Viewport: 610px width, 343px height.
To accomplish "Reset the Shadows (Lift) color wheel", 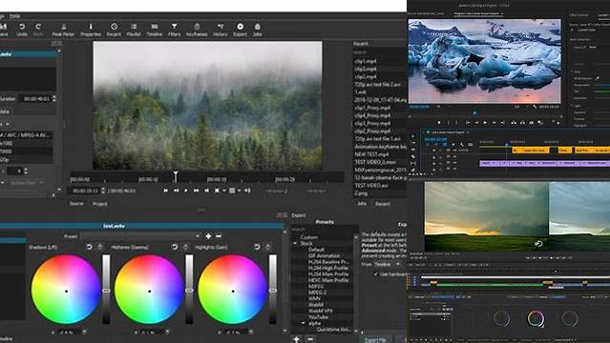I will click(x=89, y=247).
